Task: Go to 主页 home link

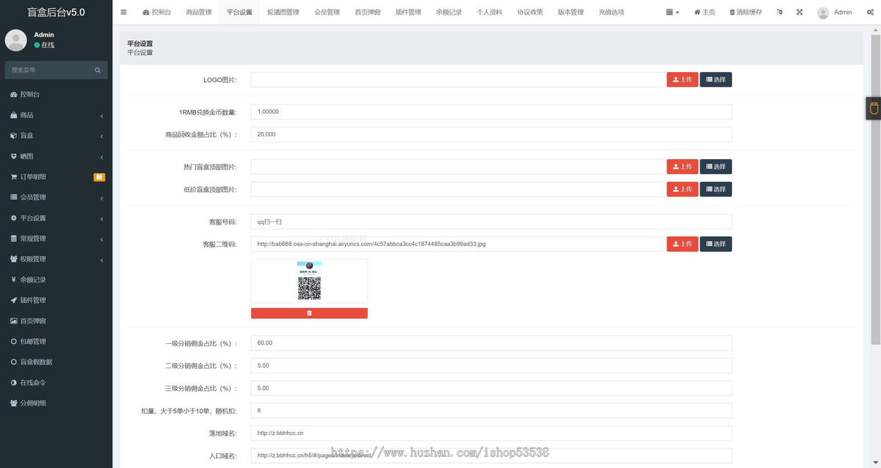Action: [704, 12]
